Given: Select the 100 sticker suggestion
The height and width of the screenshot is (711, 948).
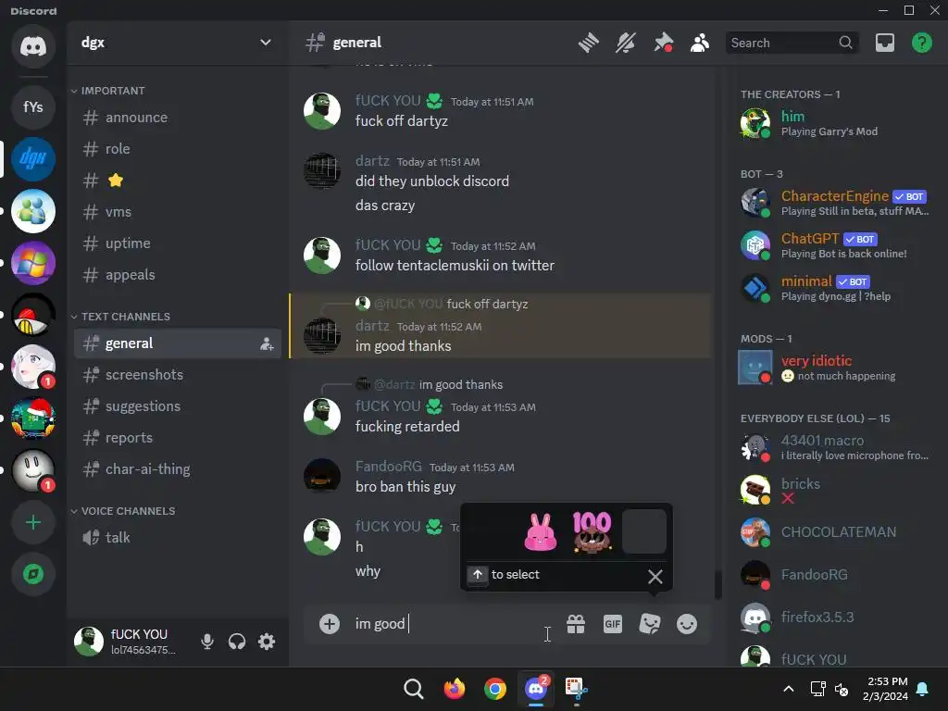Looking at the screenshot, I should pyautogui.click(x=592, y=531).
